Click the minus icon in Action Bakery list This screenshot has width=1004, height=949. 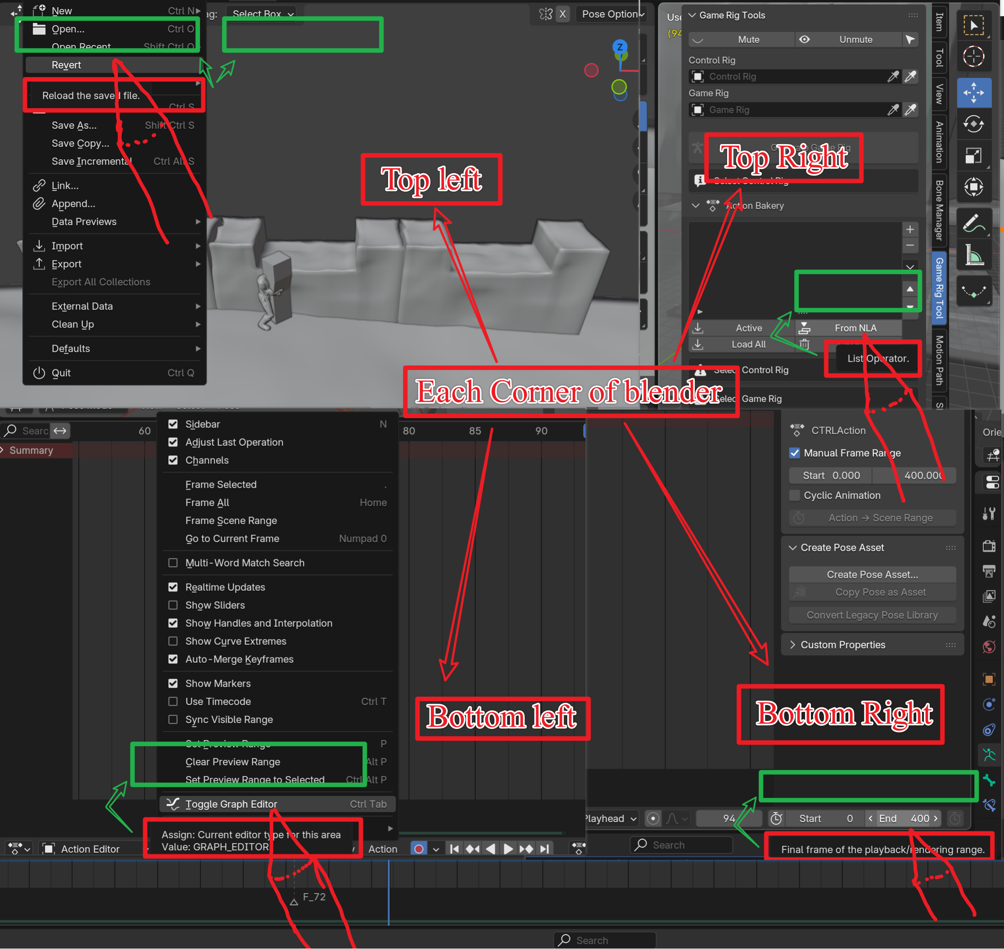[910, 246]
